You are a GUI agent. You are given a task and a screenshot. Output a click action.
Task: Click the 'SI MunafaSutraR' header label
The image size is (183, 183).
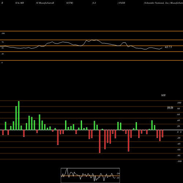coord(45,3)
